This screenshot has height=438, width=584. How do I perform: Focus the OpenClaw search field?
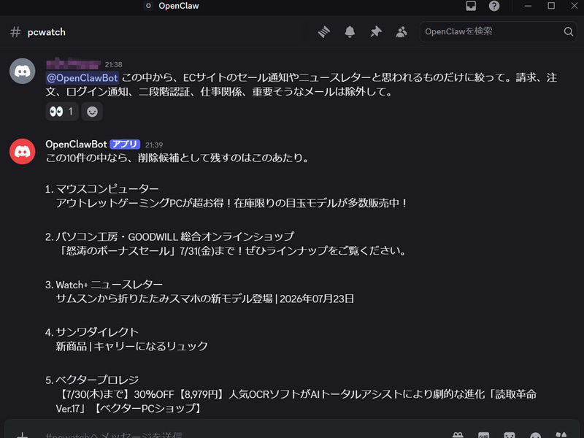(498, 31)
